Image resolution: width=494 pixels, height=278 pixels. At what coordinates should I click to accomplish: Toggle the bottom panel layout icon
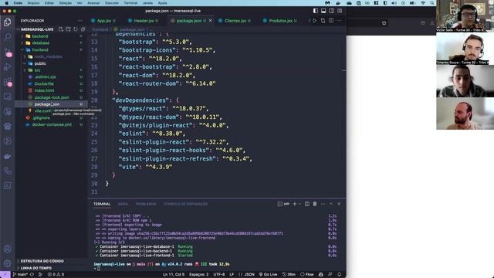click(323, 11)
